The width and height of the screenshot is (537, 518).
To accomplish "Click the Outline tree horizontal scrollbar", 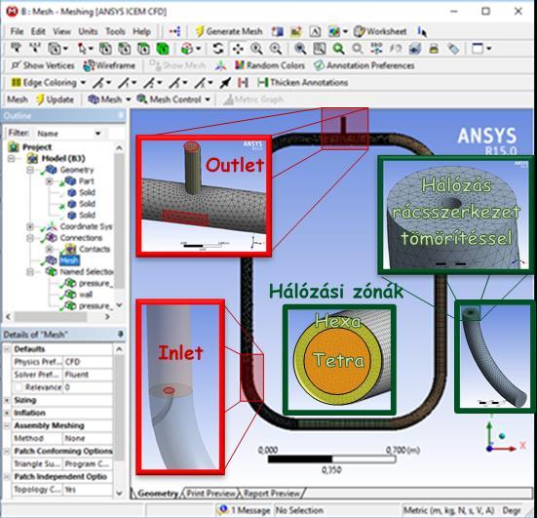I will pyautogui.click(x=51, y=317).
